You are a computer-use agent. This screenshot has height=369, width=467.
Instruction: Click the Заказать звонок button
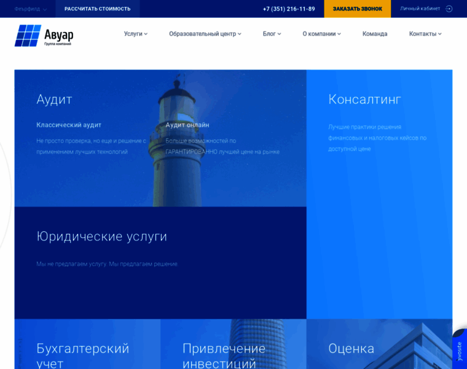click(x=358, y=9)
